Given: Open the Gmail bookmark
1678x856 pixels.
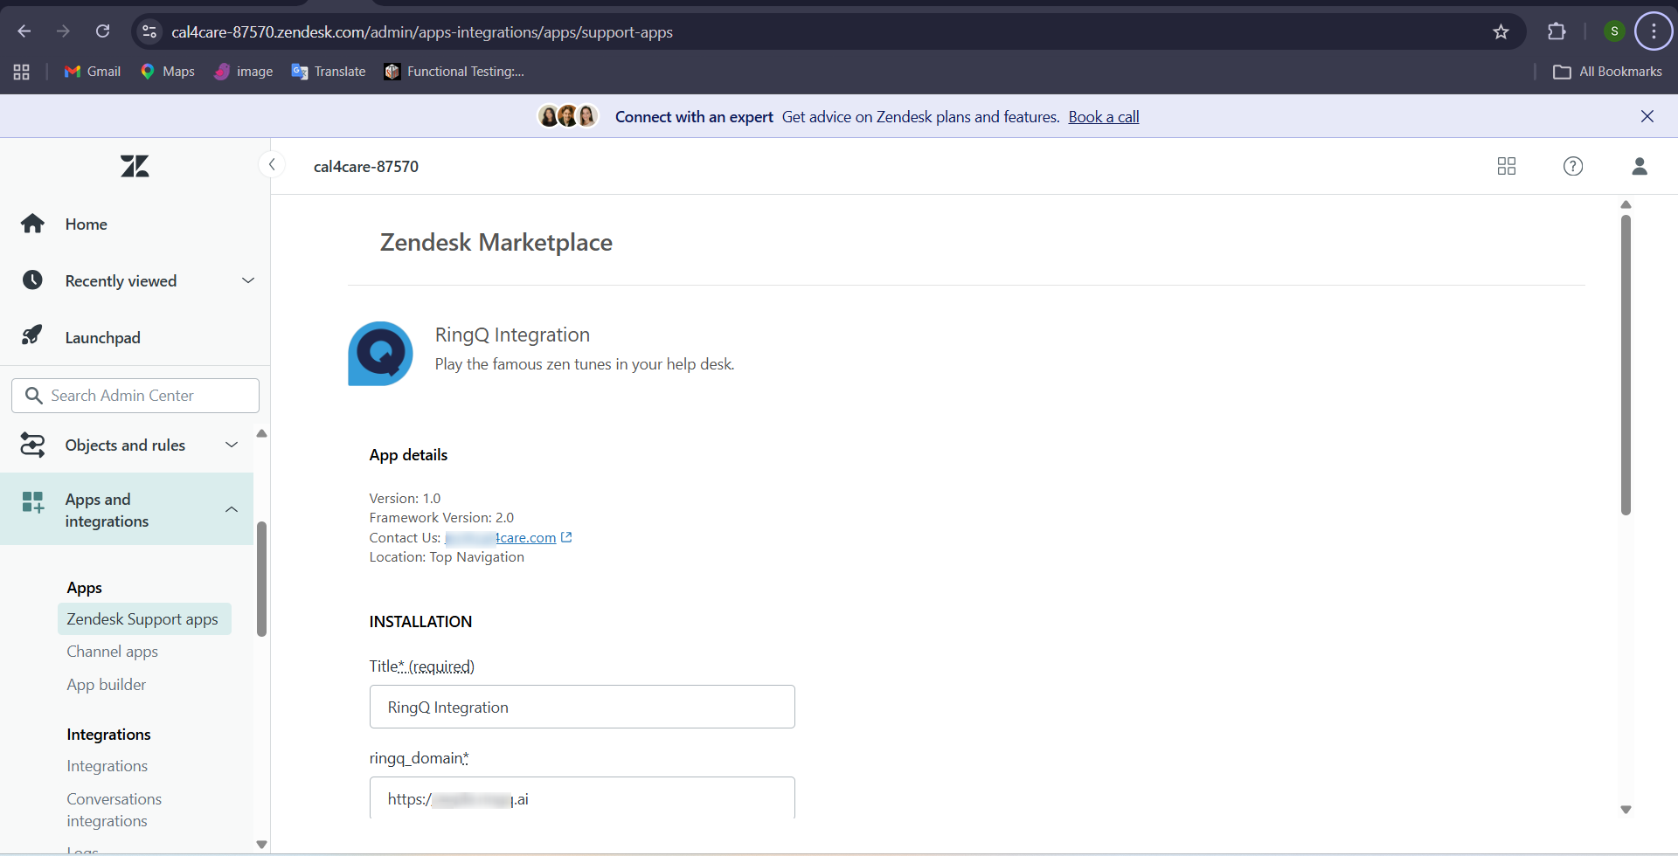Looking at the screenshot, I should [93, 72].
